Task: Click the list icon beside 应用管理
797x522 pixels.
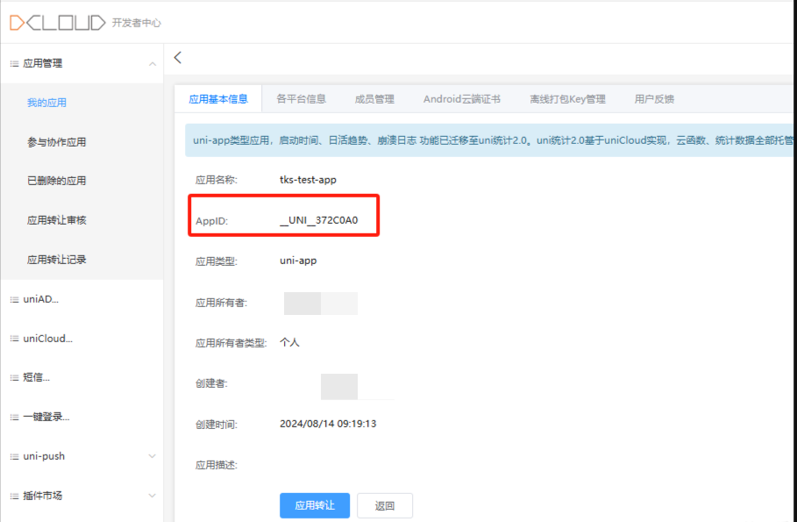Action: pos(14,63)
